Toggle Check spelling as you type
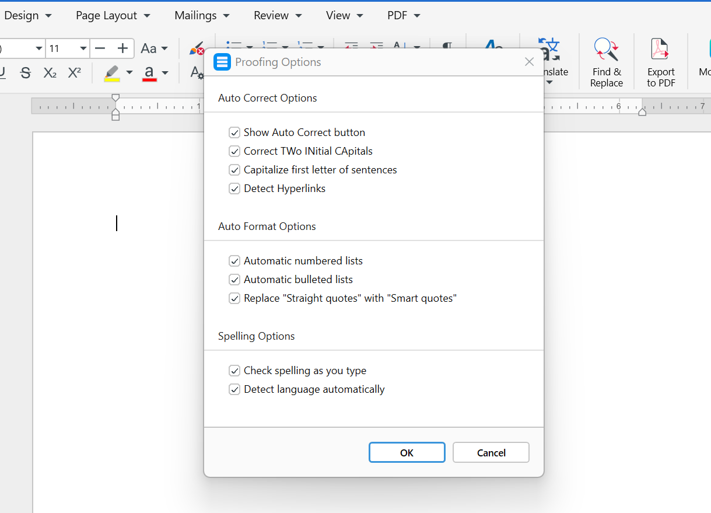Viewport: 711px width, 513px height. pos(234,371)
